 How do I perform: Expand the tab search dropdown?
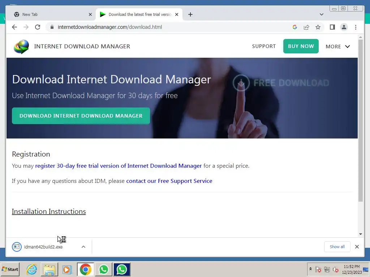321,14
